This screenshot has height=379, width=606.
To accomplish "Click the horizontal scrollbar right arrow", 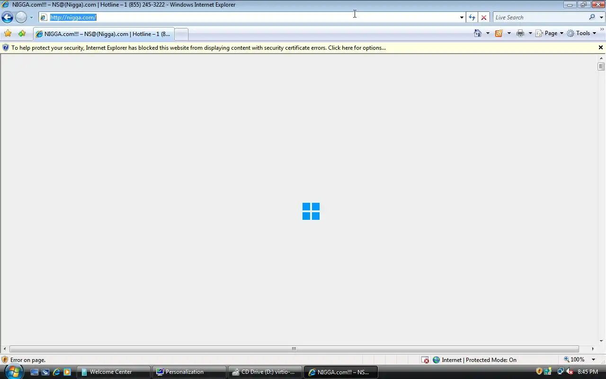I will [592, 349].
